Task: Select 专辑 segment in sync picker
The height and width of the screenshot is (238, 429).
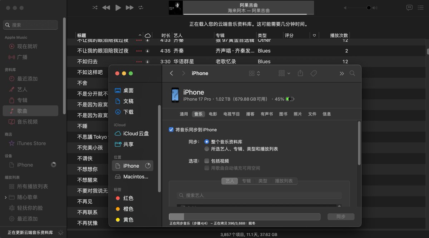Action: click(246, 181)
